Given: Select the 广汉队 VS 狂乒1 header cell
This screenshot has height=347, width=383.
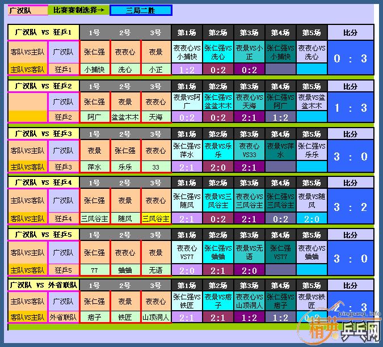Looking at the screenshot, I should (44, 32).
